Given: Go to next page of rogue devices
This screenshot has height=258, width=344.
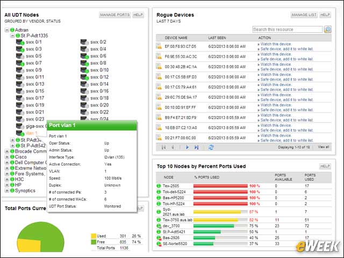Looking at the screenshot, I should click(x=187, y=147).
